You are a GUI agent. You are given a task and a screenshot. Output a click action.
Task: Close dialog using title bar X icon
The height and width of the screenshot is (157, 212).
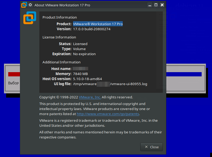click(162, 5)
